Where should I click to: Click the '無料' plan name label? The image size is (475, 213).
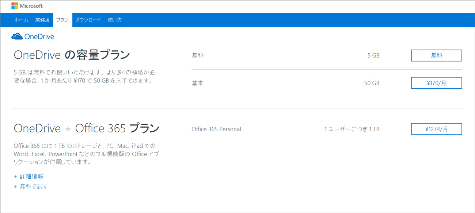[198, 55]
